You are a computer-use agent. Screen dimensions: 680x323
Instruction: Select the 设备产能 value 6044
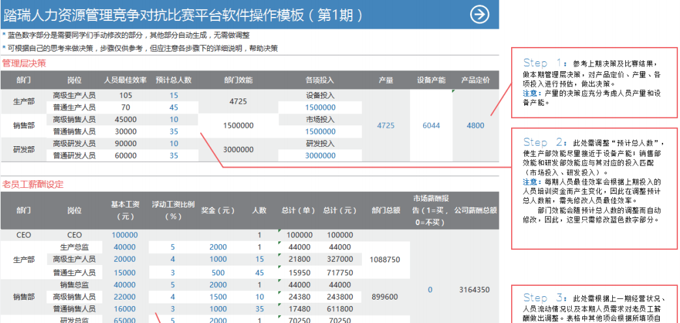tap(431, 125)
